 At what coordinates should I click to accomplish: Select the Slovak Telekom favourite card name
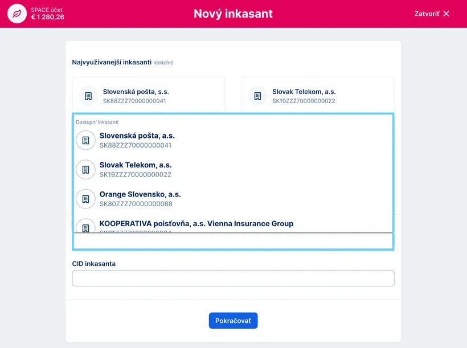coord(304,92)
